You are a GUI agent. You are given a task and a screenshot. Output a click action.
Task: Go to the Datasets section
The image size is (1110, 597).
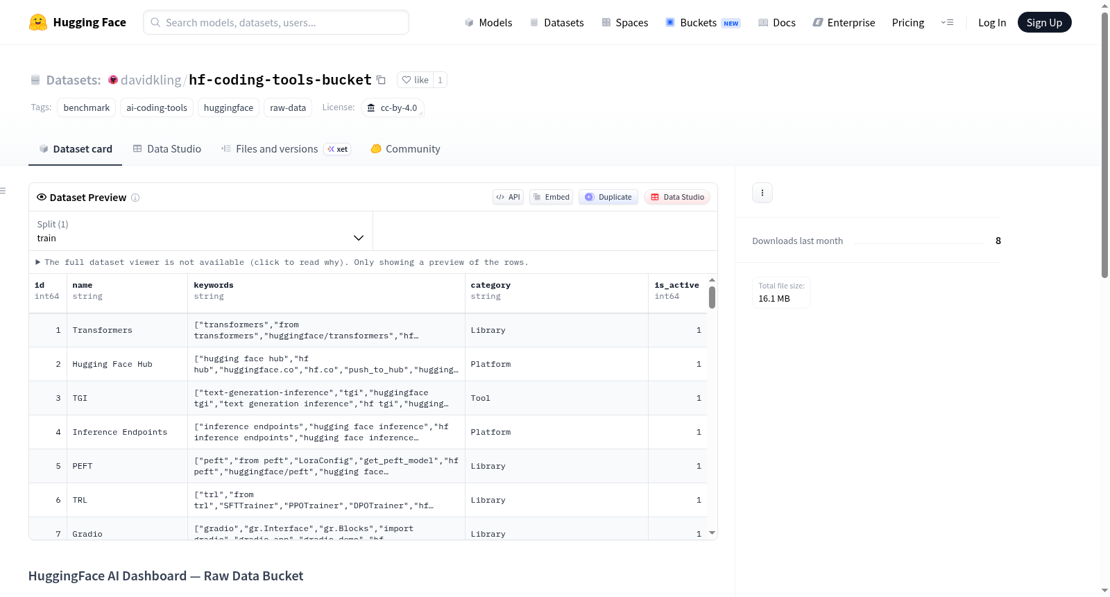tap(556, 22)
